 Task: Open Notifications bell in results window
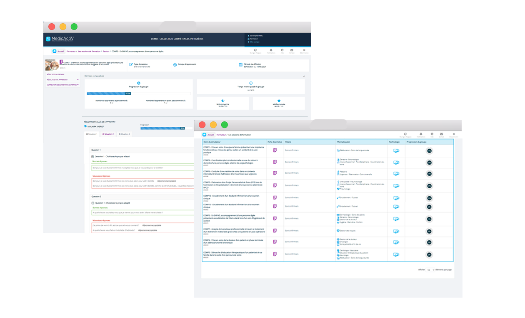271,50
